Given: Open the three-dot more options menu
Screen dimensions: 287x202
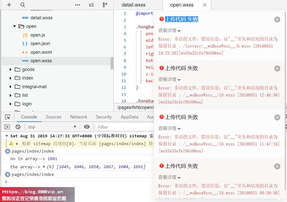Looking at the screenshot, I should pos(77,5).
